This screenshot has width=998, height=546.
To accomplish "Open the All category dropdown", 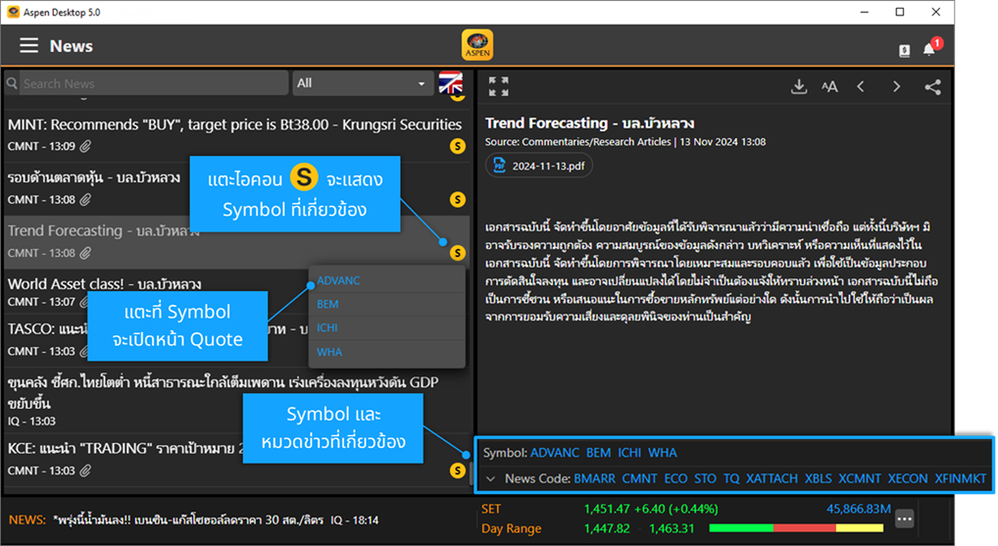I will click(x=362, y=83).
